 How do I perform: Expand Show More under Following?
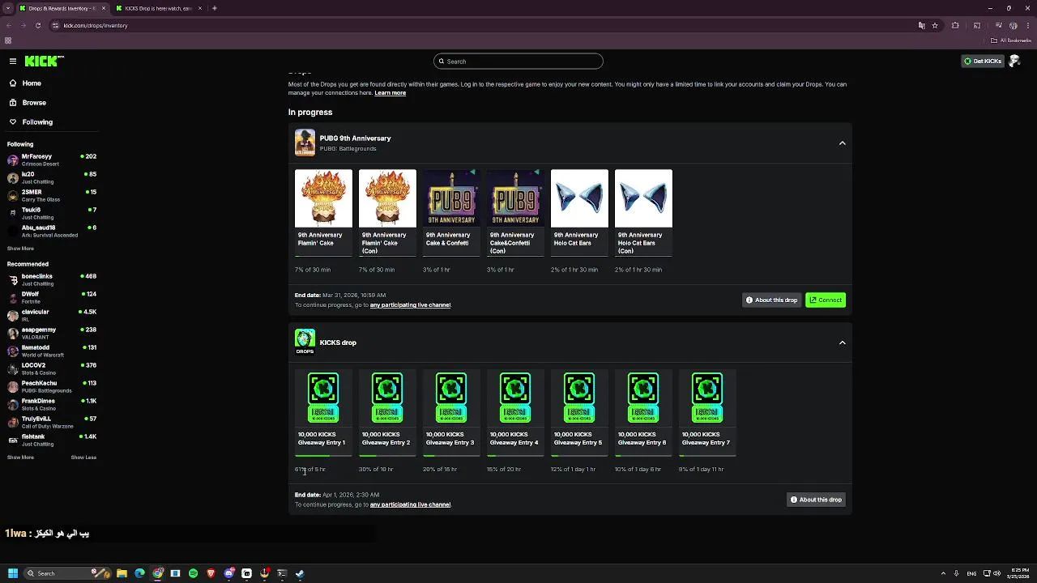(20, 249)
